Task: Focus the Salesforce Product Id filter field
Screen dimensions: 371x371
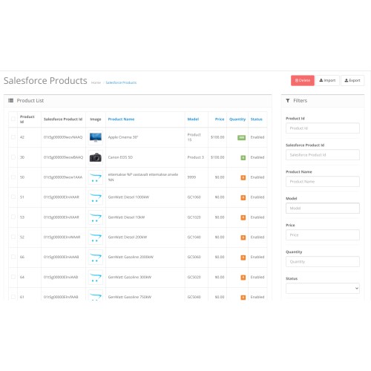Action: pyautogui.click(x=323, y=155)
